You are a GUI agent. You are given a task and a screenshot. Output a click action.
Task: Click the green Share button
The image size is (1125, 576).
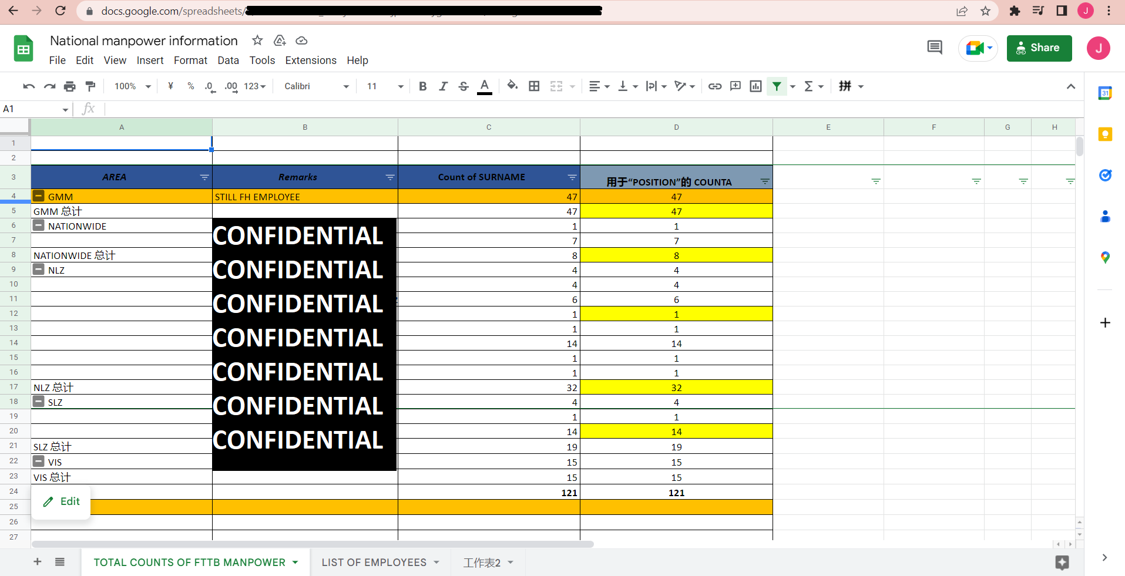tap(1039, 48)
